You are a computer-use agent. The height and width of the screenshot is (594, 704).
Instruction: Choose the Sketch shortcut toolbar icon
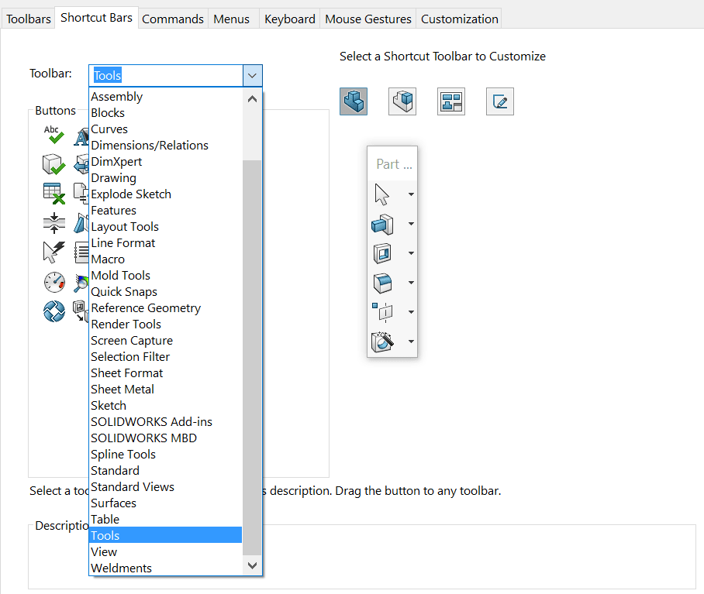pyautogui.click(x=500, y=101)
